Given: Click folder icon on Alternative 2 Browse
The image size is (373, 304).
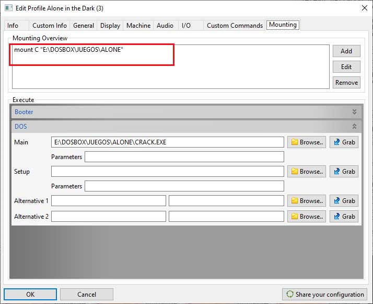Looking at the screenshot, I should pyautogui.click(x=294, y=216).
